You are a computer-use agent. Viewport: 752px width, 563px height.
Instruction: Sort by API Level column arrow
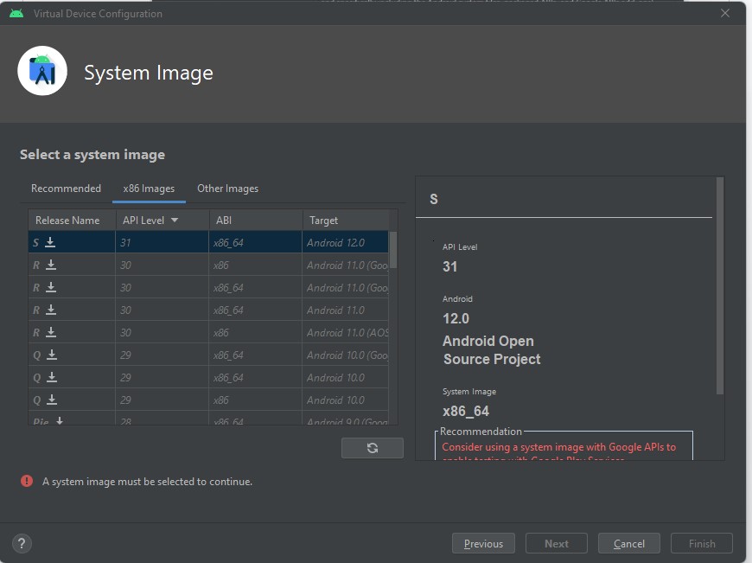tap(175, 221)
